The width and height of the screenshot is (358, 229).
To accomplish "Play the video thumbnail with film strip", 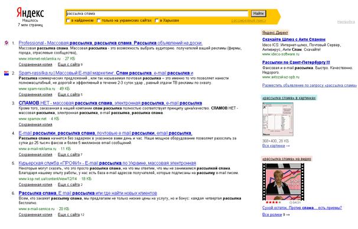I will pyautogui.click(x=284, y=182).
